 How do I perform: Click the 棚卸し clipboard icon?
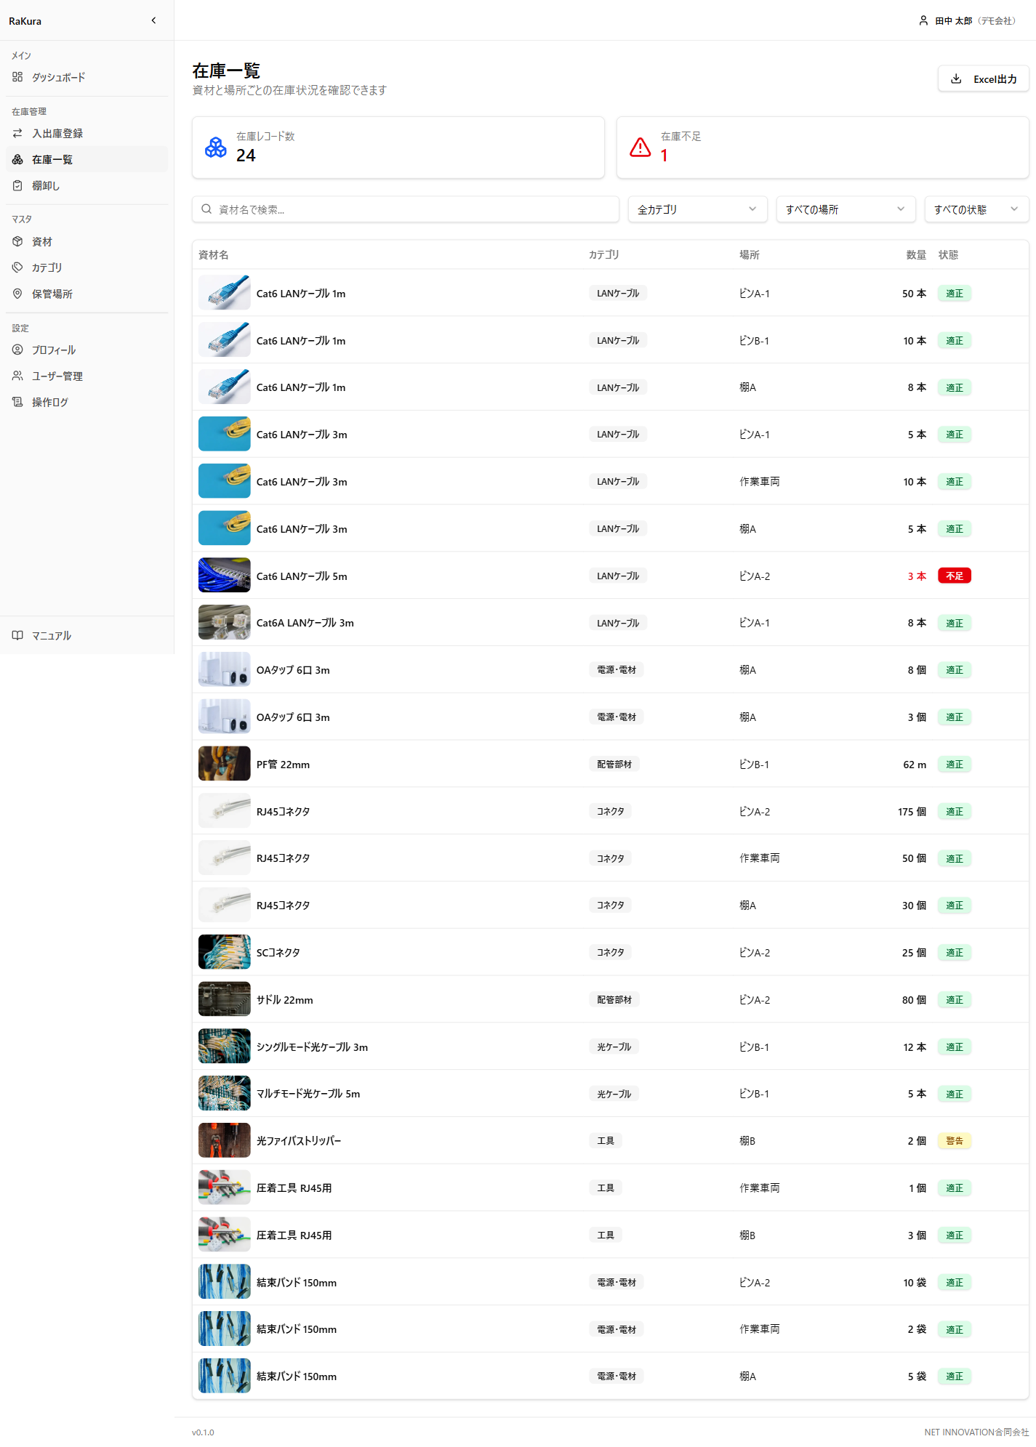(17, 185)
